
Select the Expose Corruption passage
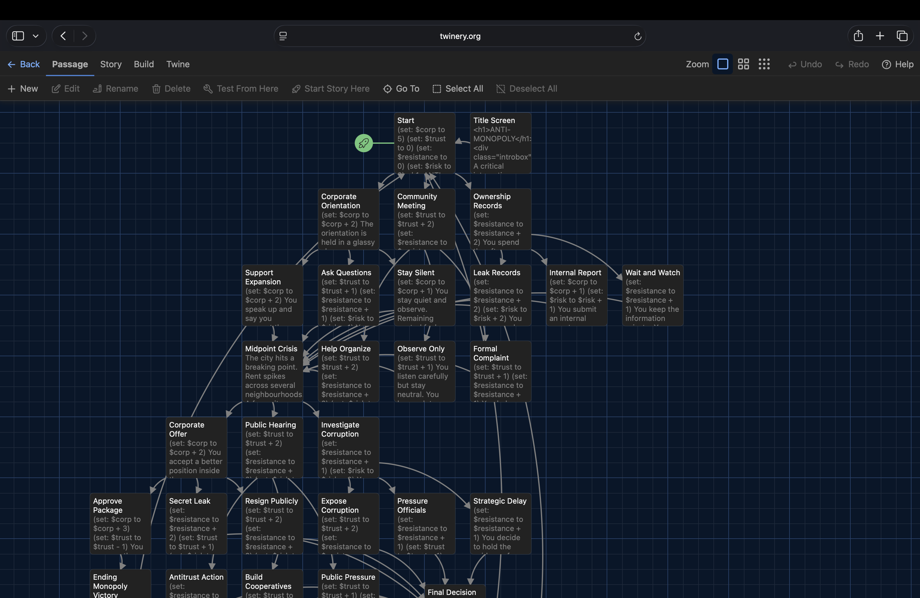pyautogui.click(x=348, y=524)
